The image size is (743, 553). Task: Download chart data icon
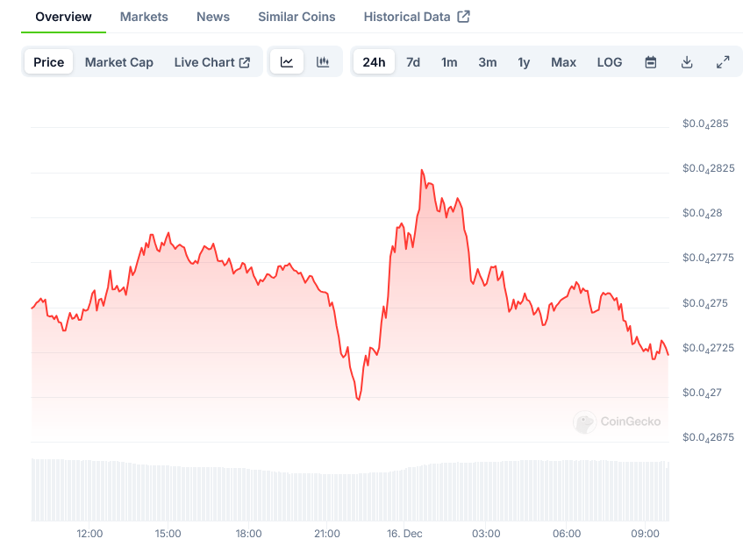tap(687, 62)
